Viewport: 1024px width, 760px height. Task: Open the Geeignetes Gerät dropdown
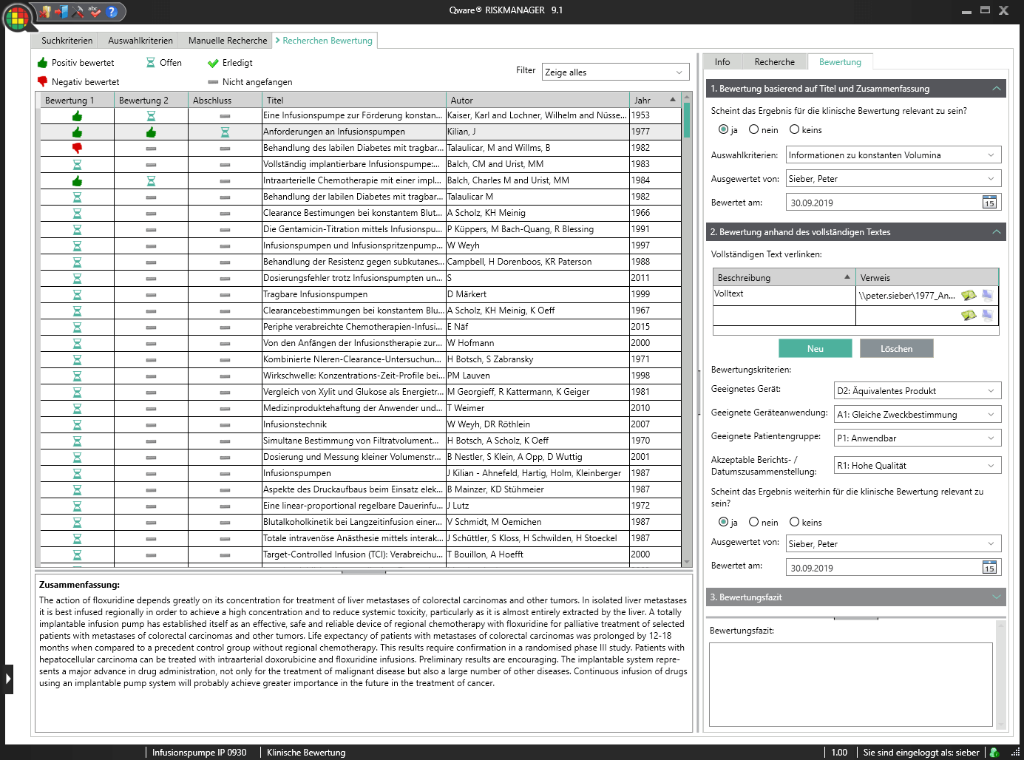click(x=918, y=391)
